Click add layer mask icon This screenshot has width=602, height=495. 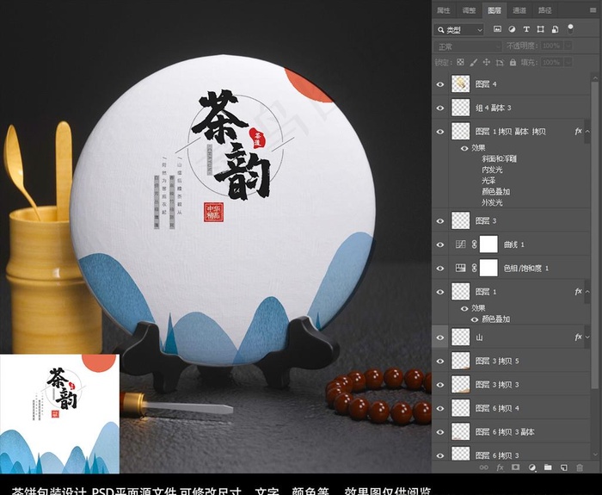[515, 467]
